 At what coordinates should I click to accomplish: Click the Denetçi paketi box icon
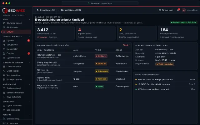click(x=4, y=110)
